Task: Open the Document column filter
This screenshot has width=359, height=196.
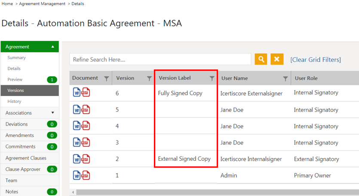Action: [106, 78]
